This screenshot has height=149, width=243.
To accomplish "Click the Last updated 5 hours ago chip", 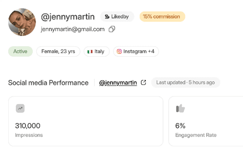I will (x=185, y=83).
